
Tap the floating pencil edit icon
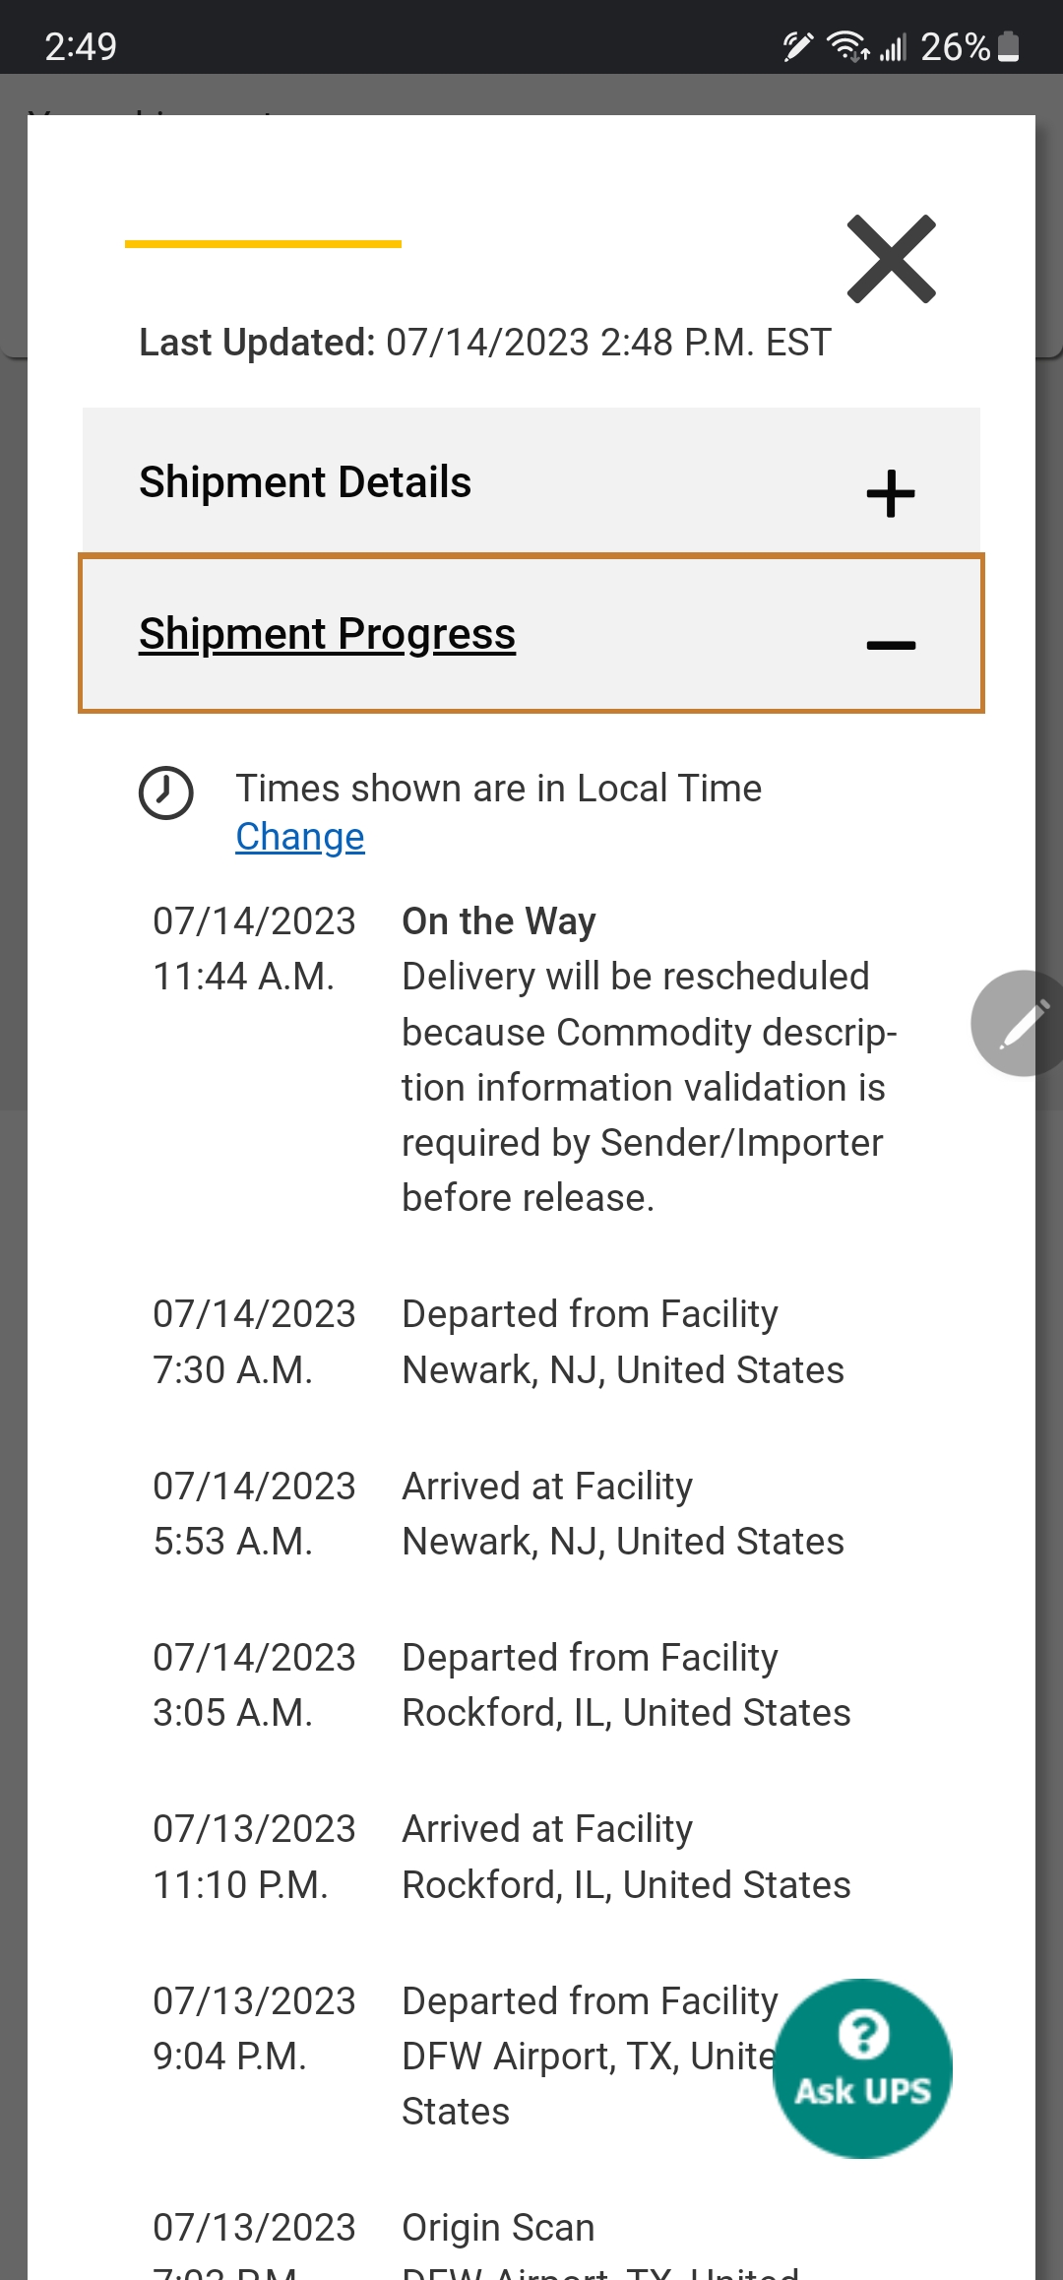point(1021,1024)
